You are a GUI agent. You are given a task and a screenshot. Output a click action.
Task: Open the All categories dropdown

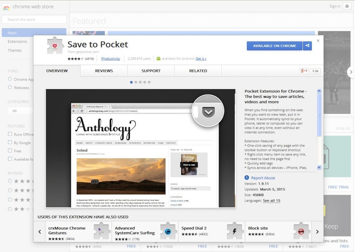click(x=20, y=111)
